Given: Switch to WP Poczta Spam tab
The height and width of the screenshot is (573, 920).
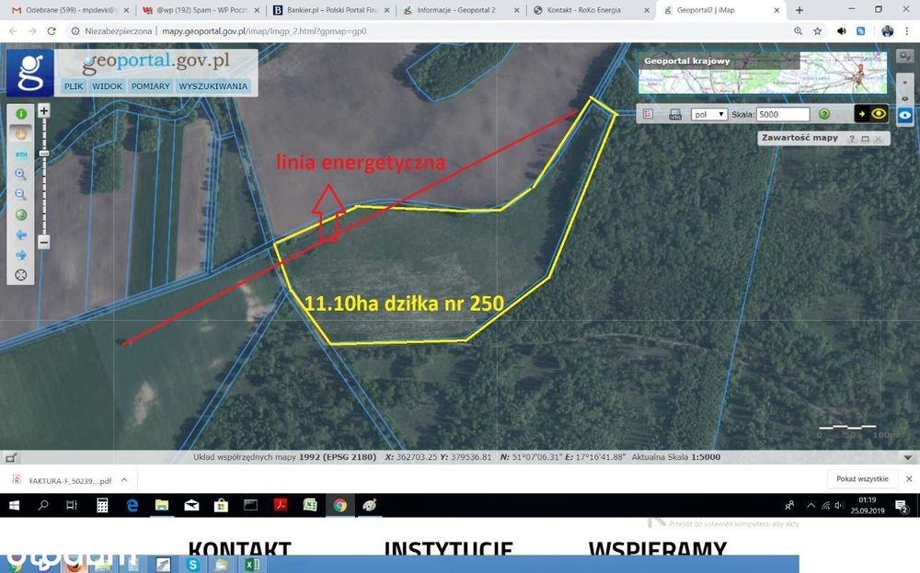Looking at the screenshot, I should pyautogui.click(x=201, y=10).
